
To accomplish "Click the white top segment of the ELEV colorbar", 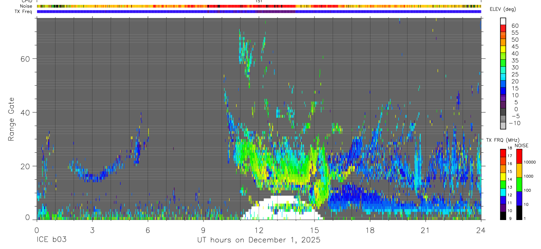I will tap(503, 22).
